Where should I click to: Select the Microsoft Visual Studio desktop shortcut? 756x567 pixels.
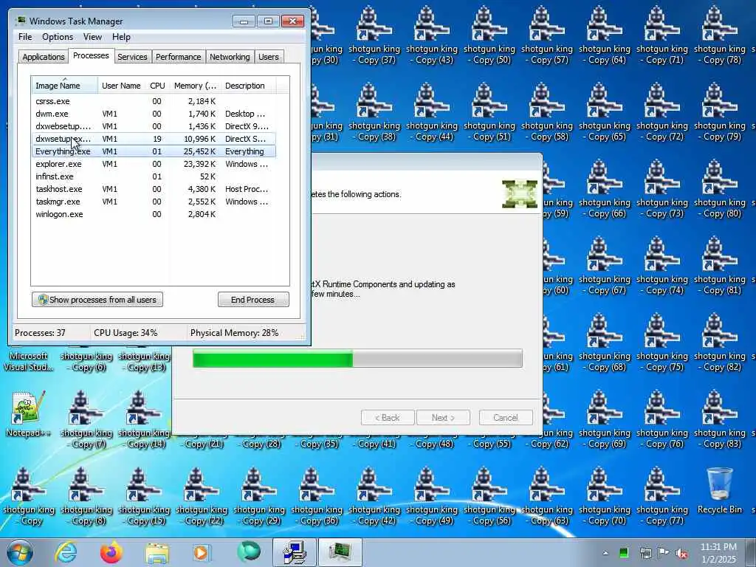pyautogui.click(x=29, y=360)
